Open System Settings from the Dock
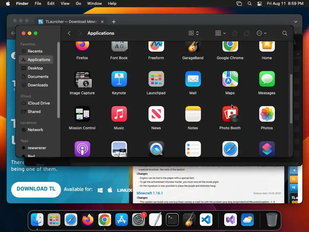Image resolution: width=309 pixels, height=232 pixels. coord(138,220)
